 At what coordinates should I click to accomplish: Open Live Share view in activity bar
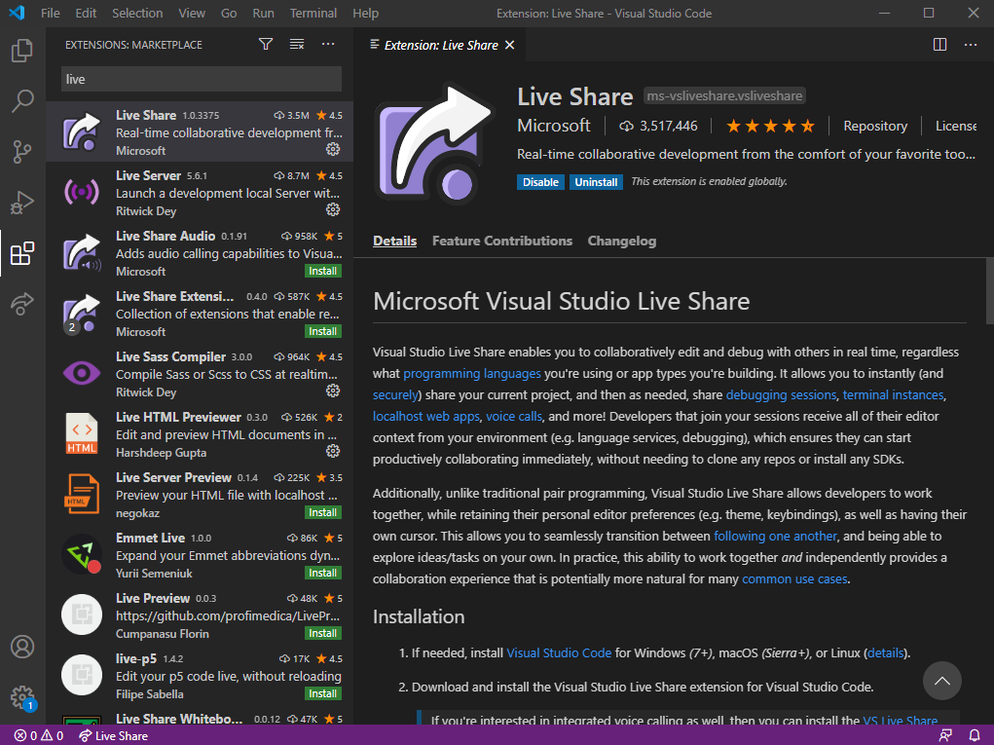pos(22,304)
